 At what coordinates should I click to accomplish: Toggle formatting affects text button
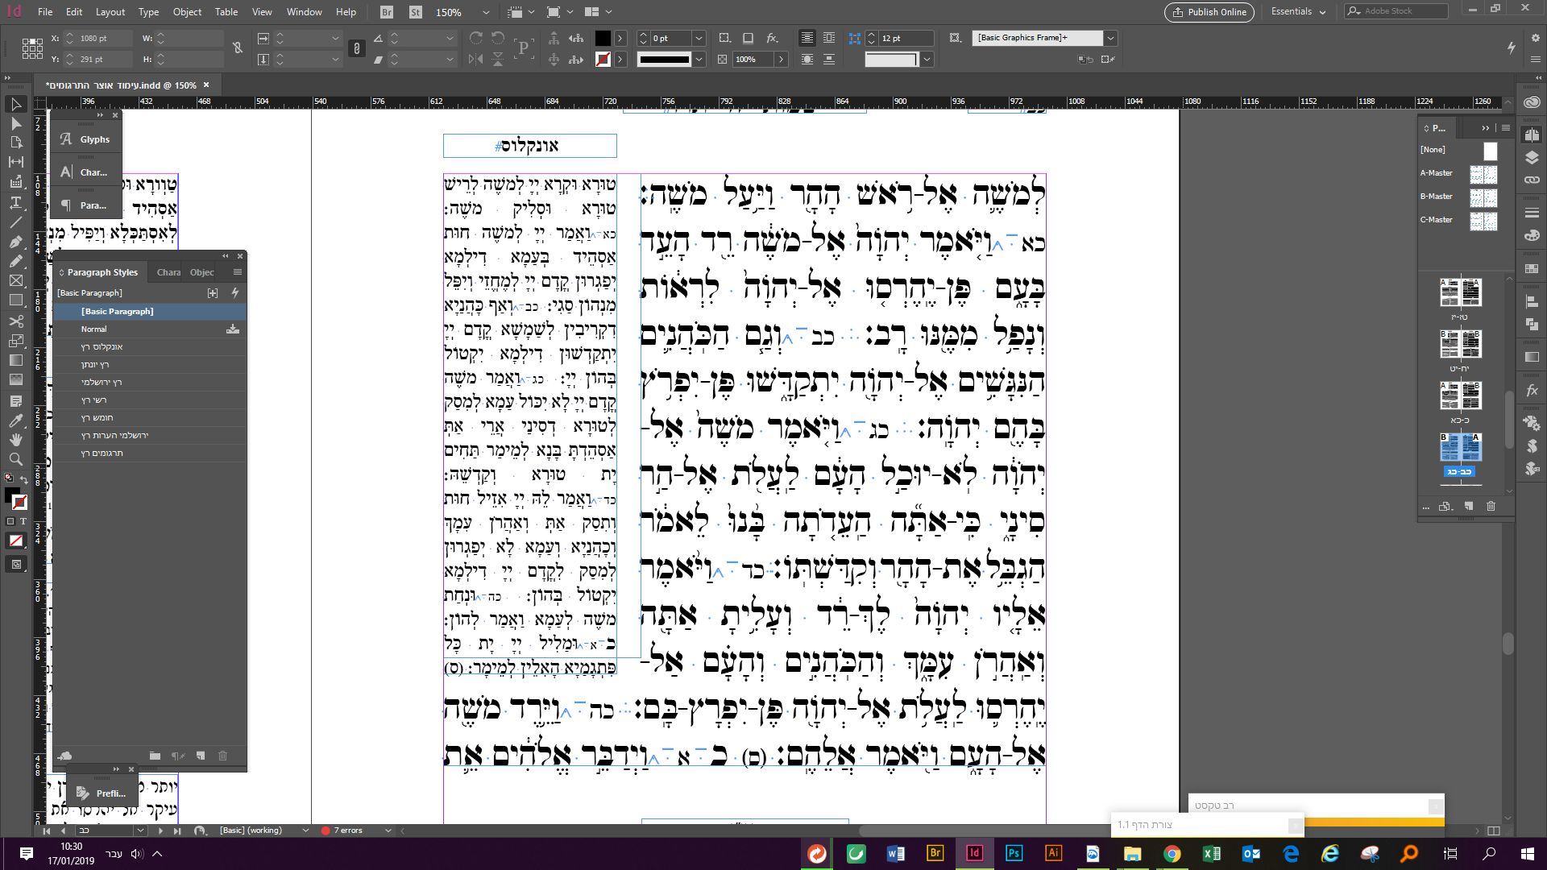(x=23, y=521)
